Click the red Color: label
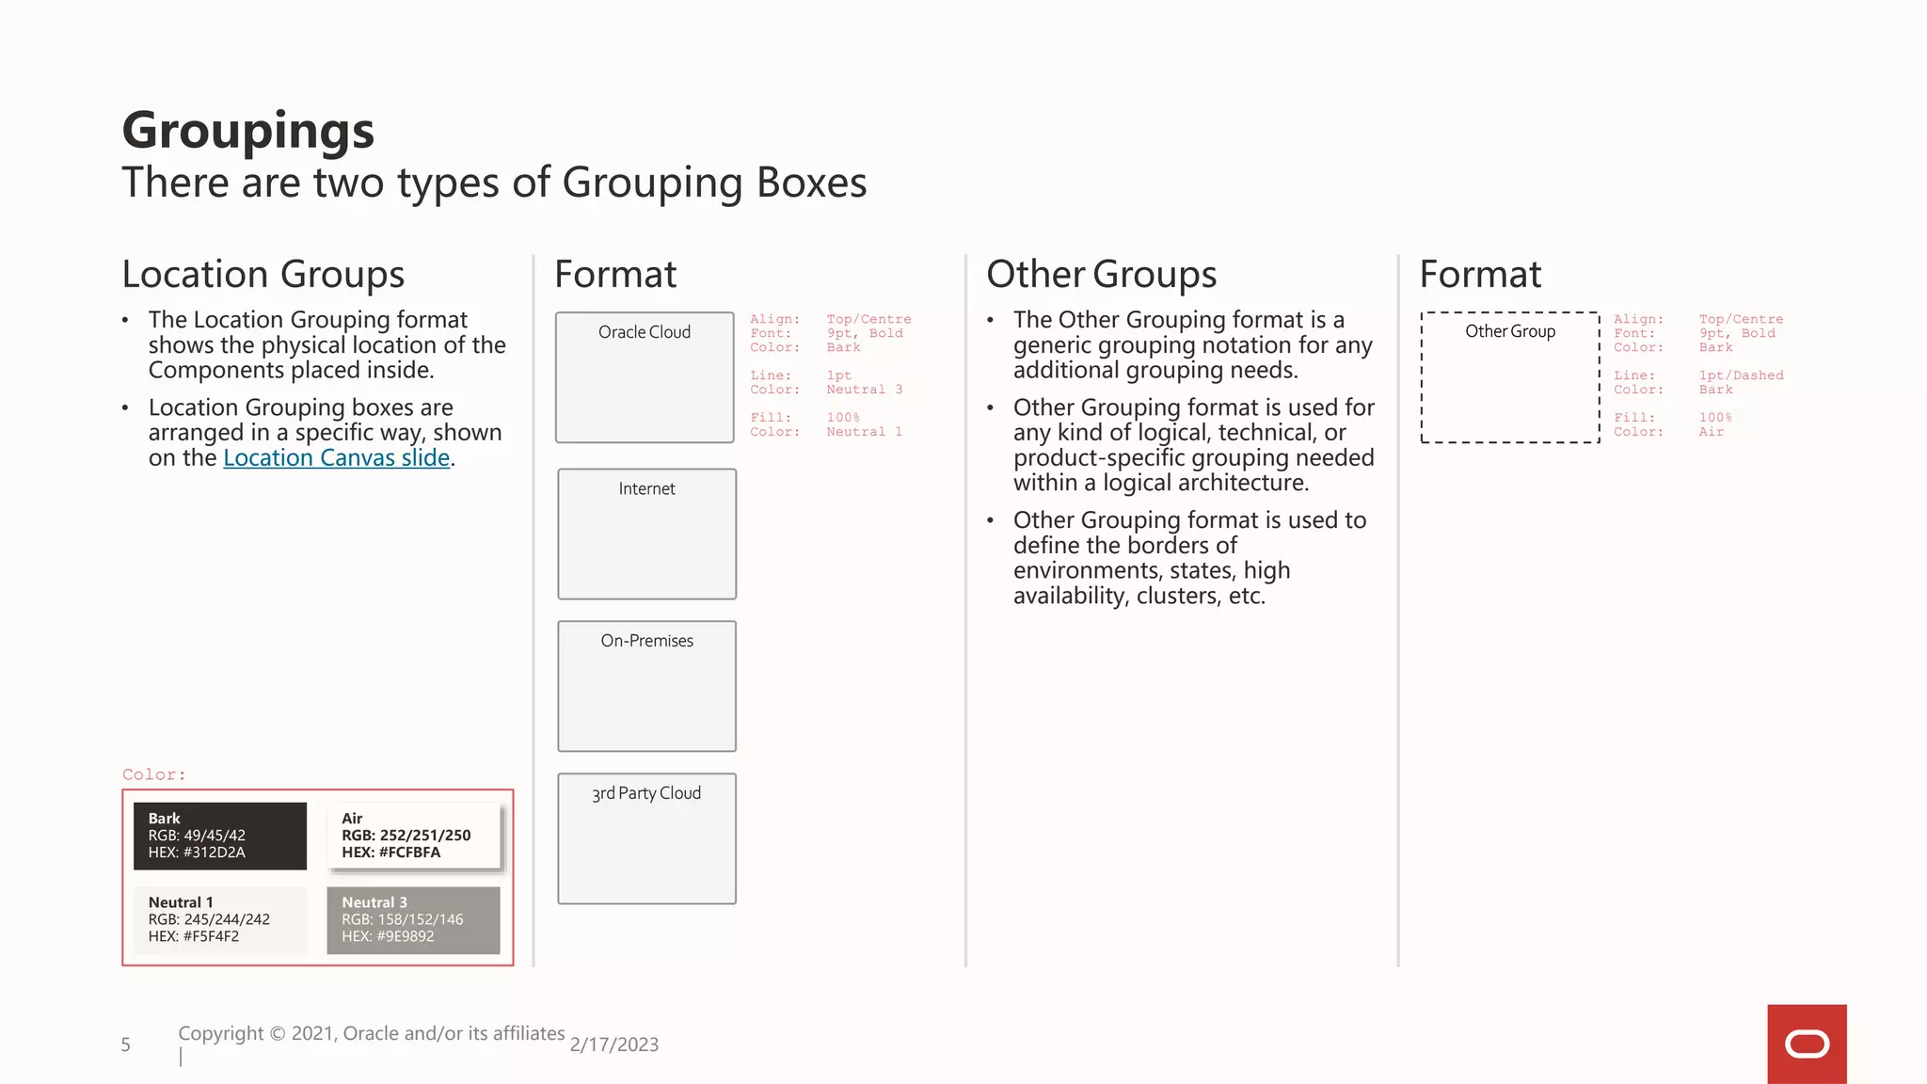 click(x=154, y=774)
